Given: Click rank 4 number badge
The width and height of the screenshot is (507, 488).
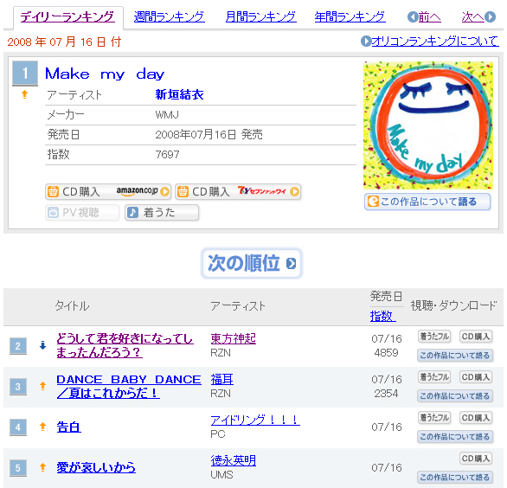Looking at the screenshot, I should point(18,427).
